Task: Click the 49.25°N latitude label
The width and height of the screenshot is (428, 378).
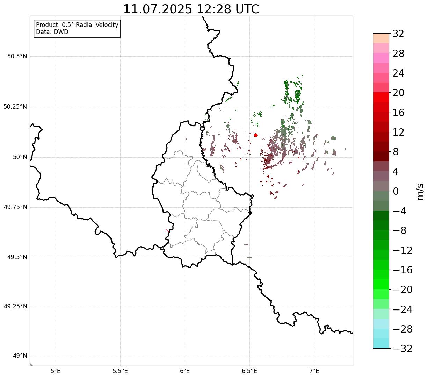Action: [15, 307]
